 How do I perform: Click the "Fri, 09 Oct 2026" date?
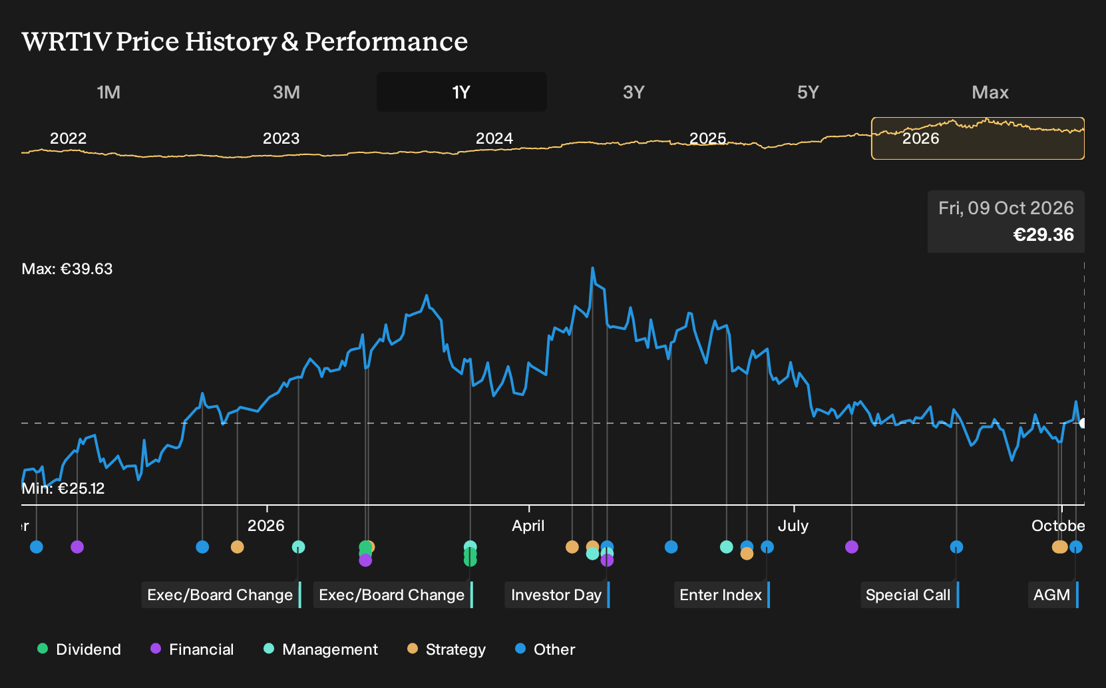click(x=1006, y=208)
